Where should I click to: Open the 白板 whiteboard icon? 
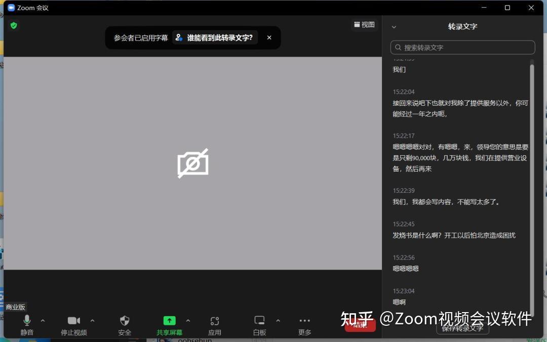pos(259,320)
